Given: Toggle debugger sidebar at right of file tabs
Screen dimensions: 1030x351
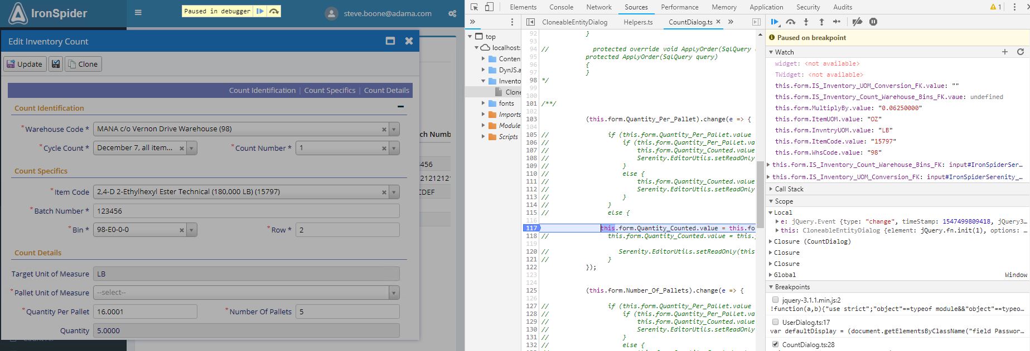Looking at the screenshot, I should [756, 22].
